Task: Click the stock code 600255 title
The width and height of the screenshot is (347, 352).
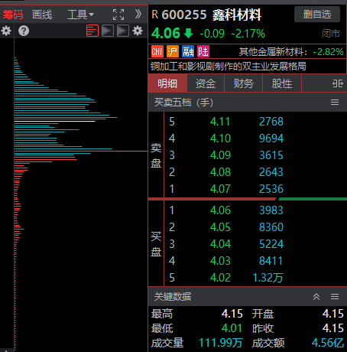Action: [x=183, y=15]
